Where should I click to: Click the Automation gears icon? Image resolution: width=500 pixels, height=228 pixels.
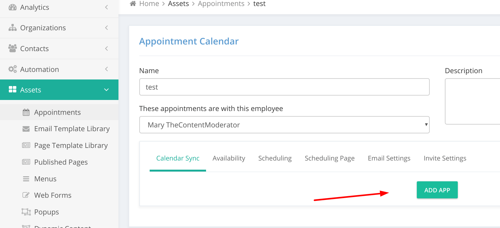tap(13, 69)
